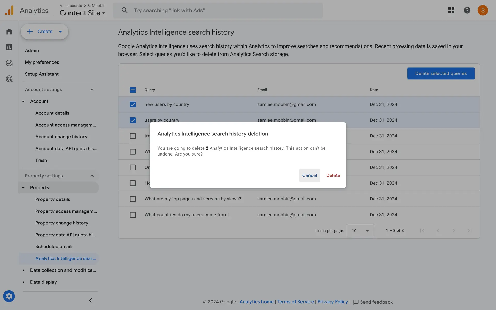Open Scheduled emails menu item
The width and height of the screenshot is (496, 310).
(x=54, y=247)
